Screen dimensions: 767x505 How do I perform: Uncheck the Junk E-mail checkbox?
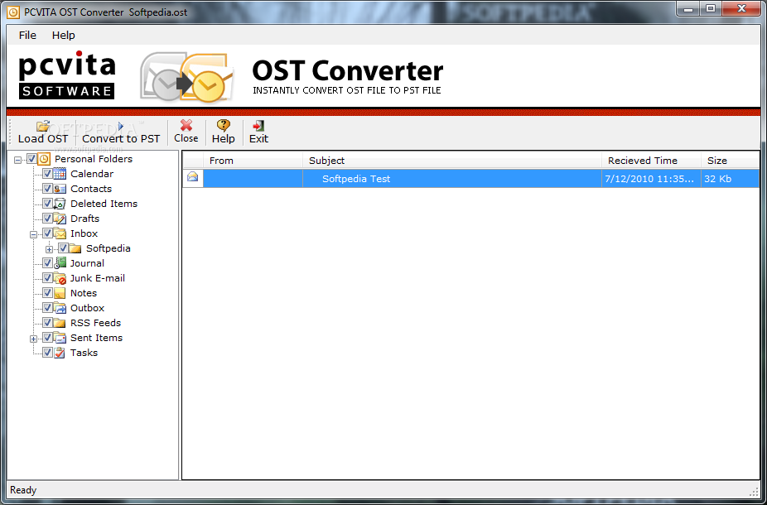(x=47, y=278)
